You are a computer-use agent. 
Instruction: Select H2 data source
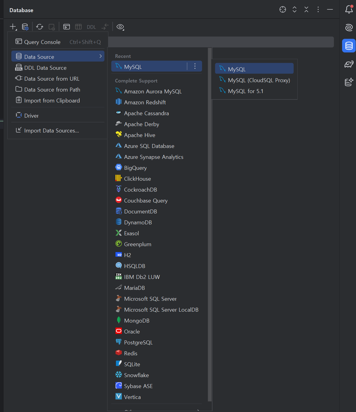157,255
